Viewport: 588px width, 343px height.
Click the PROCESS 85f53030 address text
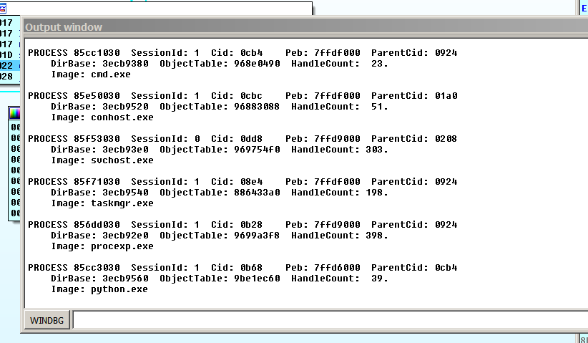[97, 139]
